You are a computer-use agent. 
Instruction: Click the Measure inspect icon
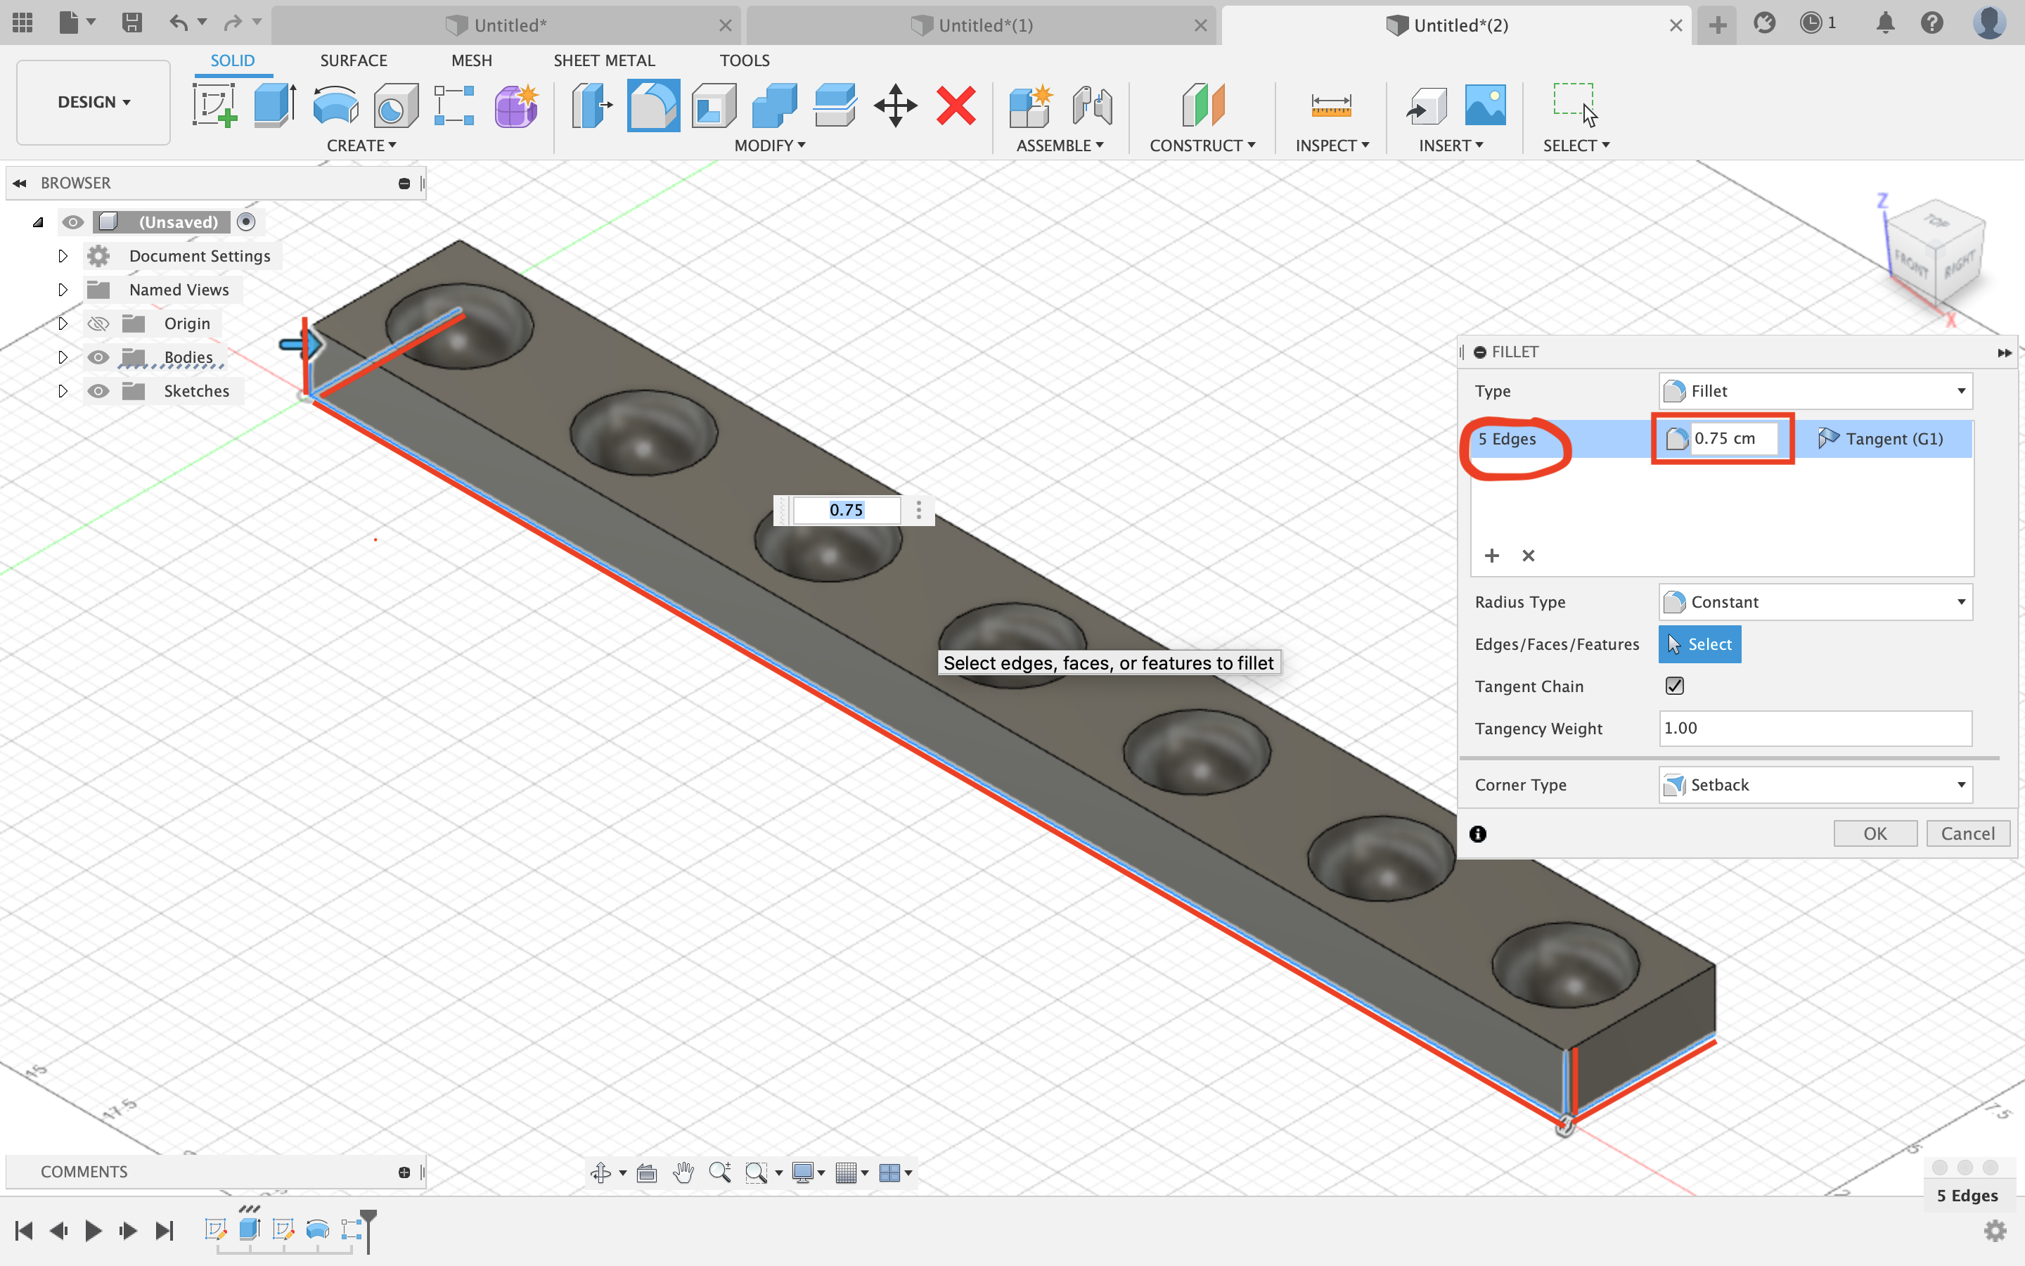coord(1328,105)
